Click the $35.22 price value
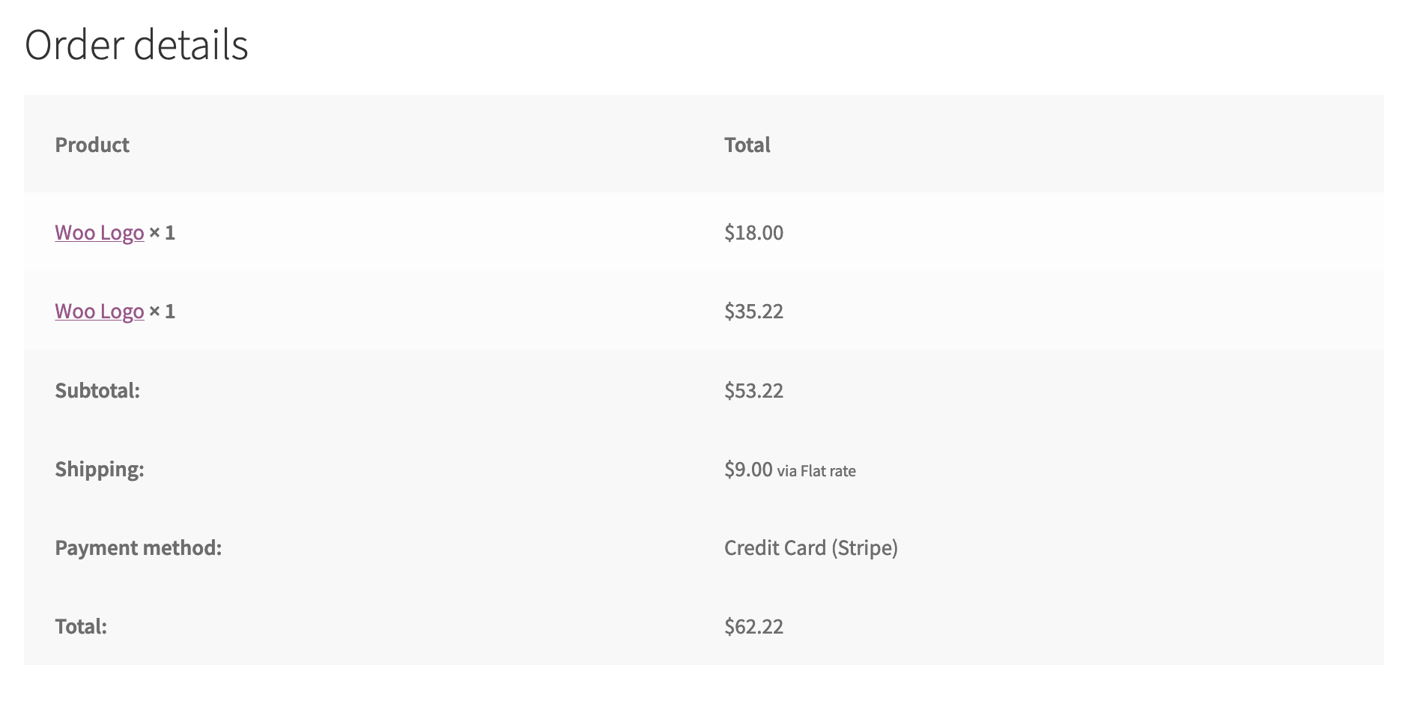 click(753, 311)
